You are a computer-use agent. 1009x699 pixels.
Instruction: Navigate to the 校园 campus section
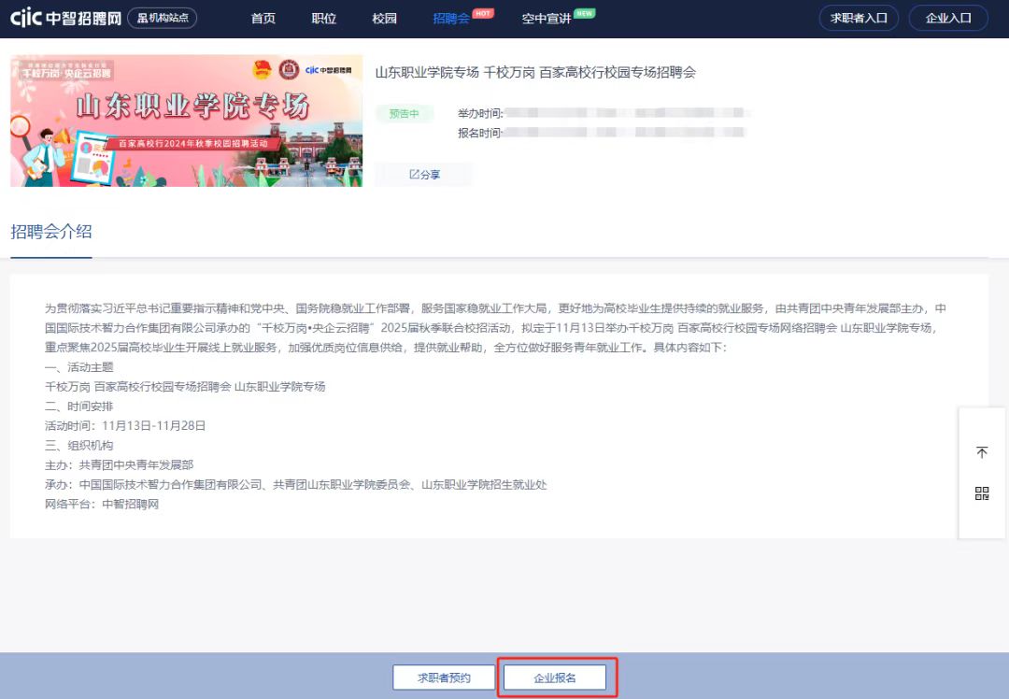pyautogui.click(x=384, y=19)
